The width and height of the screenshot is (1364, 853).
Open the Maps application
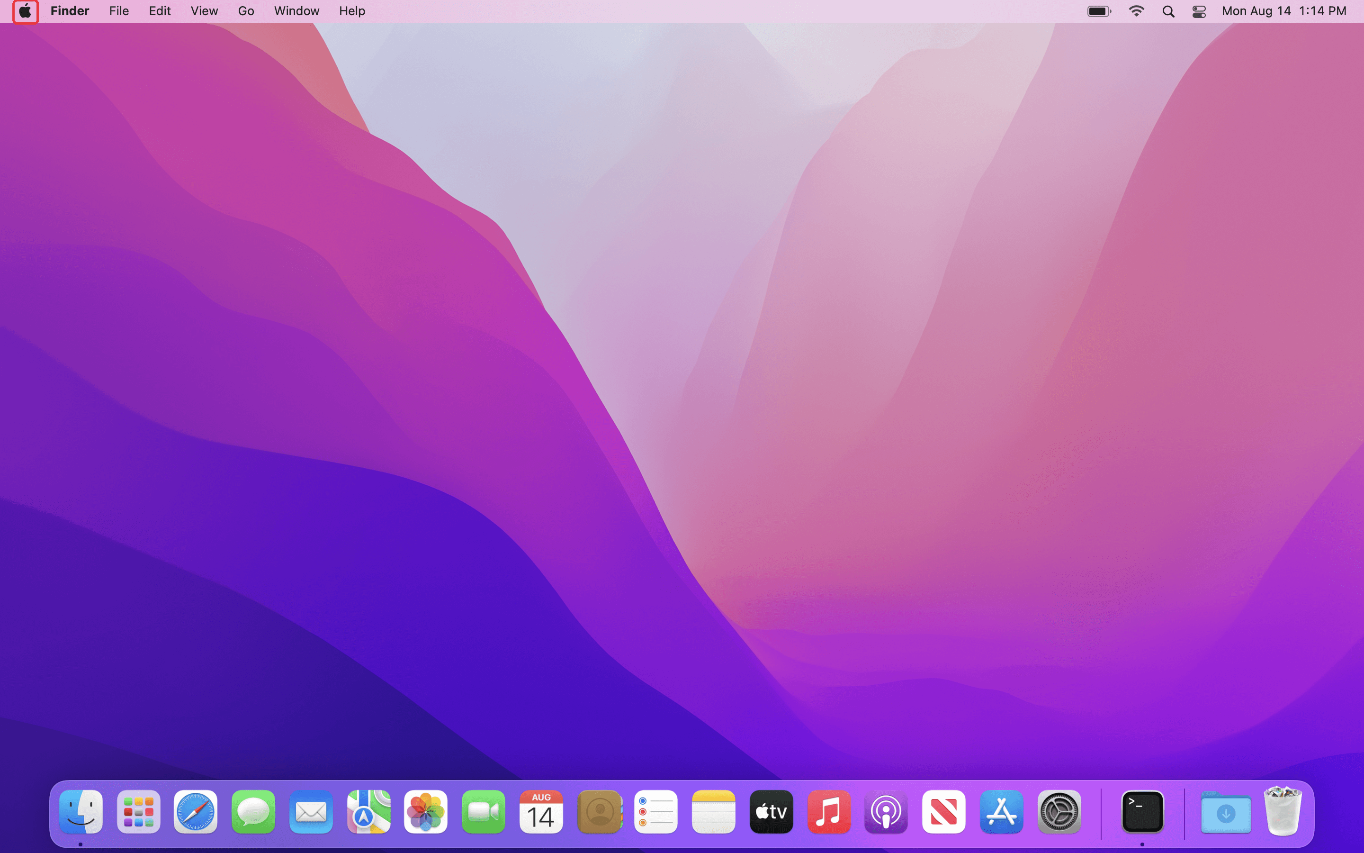coord(368,812)
